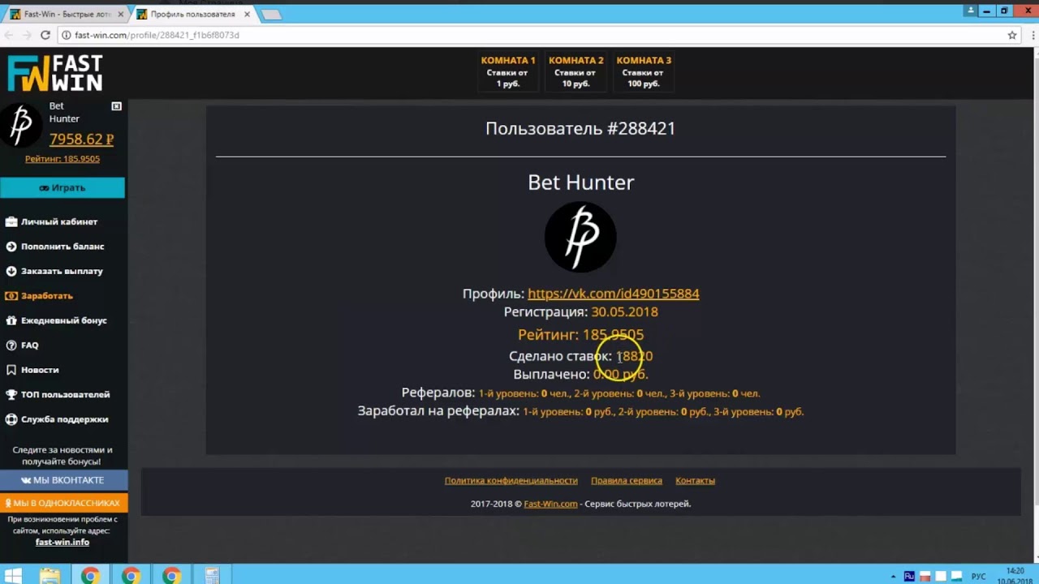Click the lifebuoy icon beside Служба поддержки

(11, 419)
